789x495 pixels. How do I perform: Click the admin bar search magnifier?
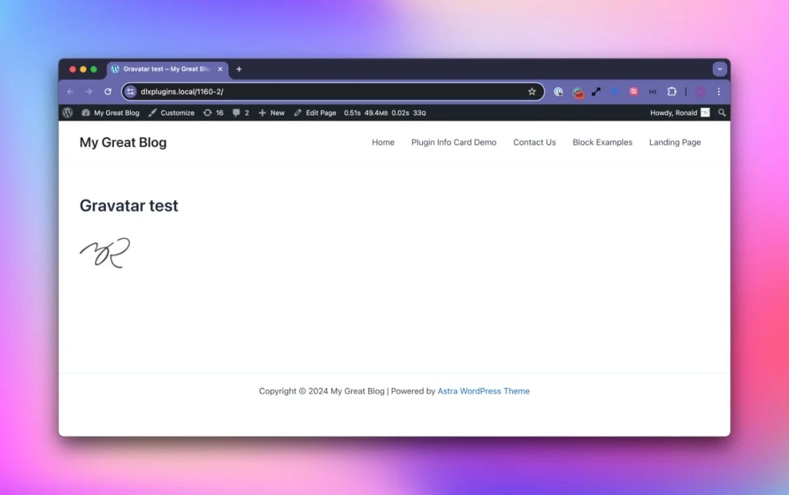pos(722,113)
